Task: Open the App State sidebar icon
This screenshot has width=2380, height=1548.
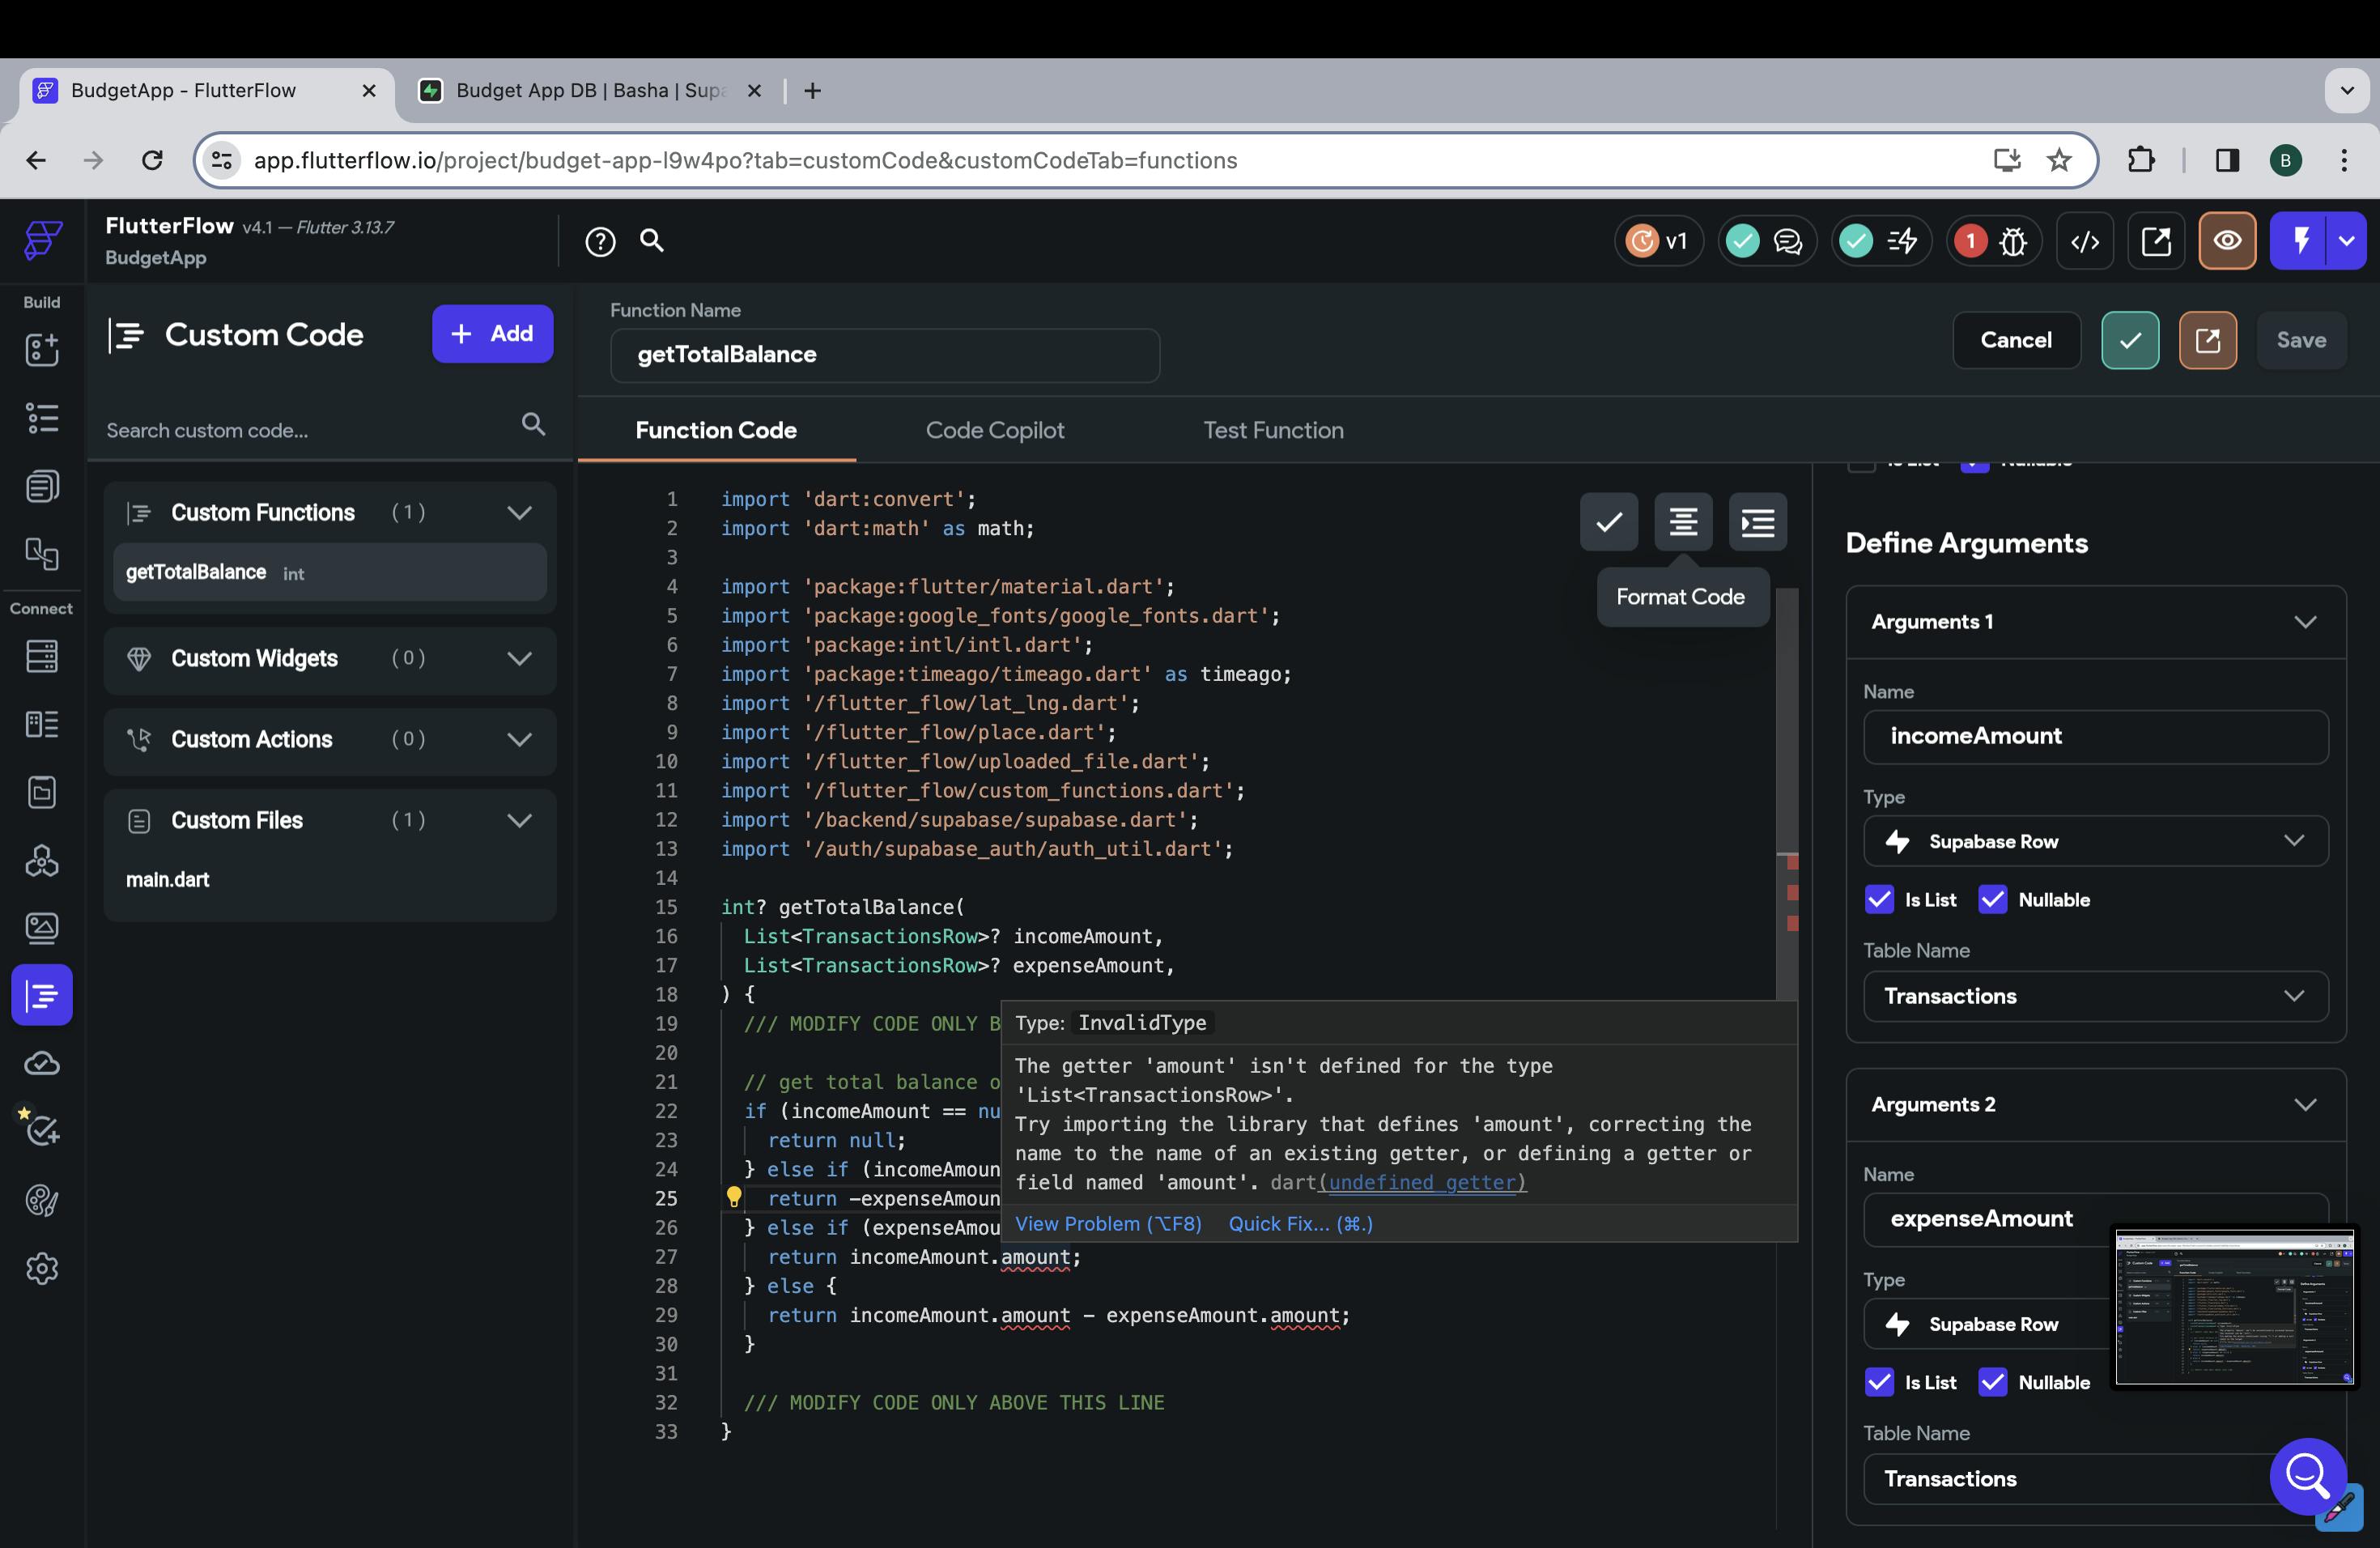Action: [x=42, y=792]
